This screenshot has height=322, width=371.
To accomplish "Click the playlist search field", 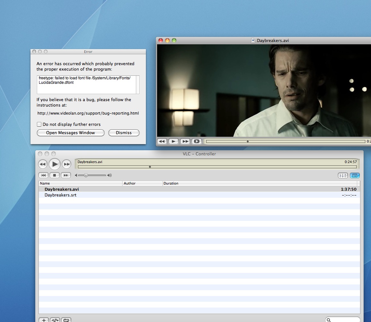I will tap(342, 320).
